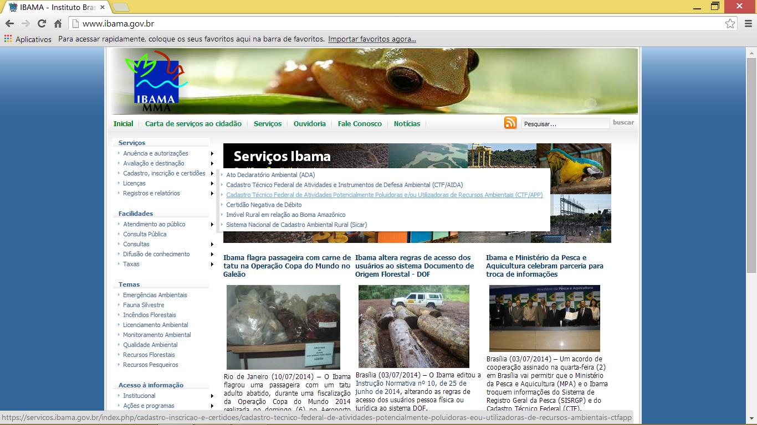Open headline about carne de tatu
Screen dimensions: 757x425
point(287,266)
